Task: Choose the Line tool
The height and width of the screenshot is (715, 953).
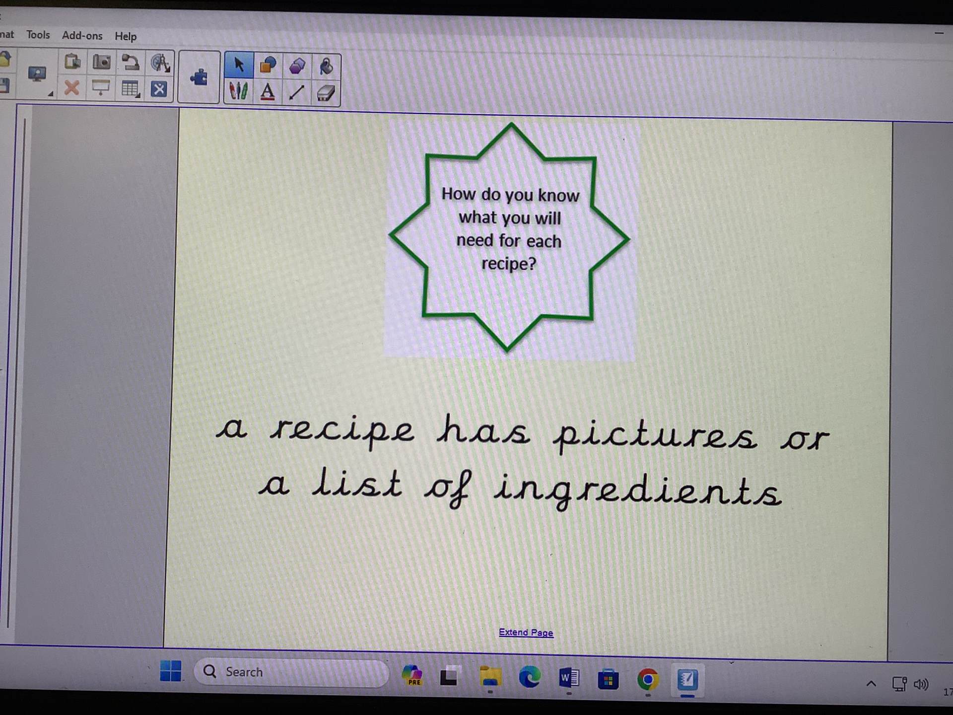Action: click(297, 92)
